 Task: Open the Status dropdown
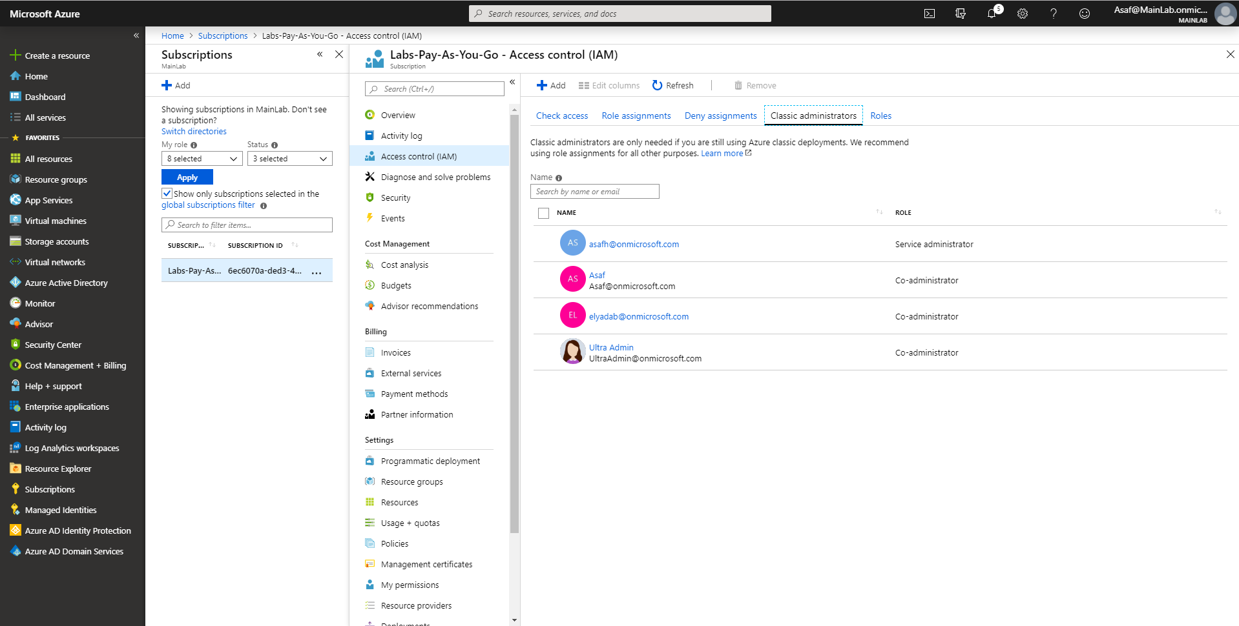tap(290, 159)
